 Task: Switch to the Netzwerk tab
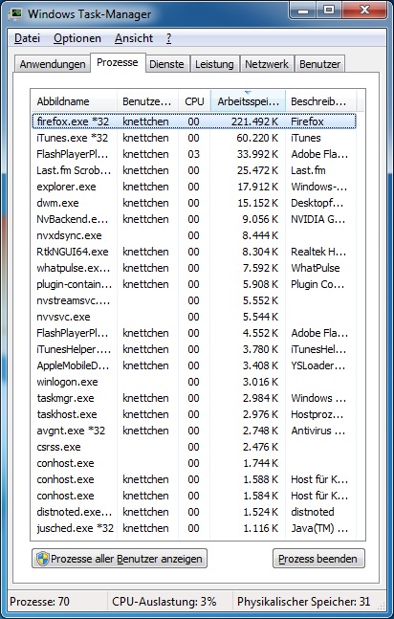click(267, 64)
